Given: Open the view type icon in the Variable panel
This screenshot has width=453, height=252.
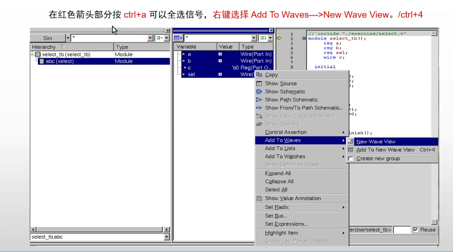Looking at the screenshot, I should click(x=178, y=38).
